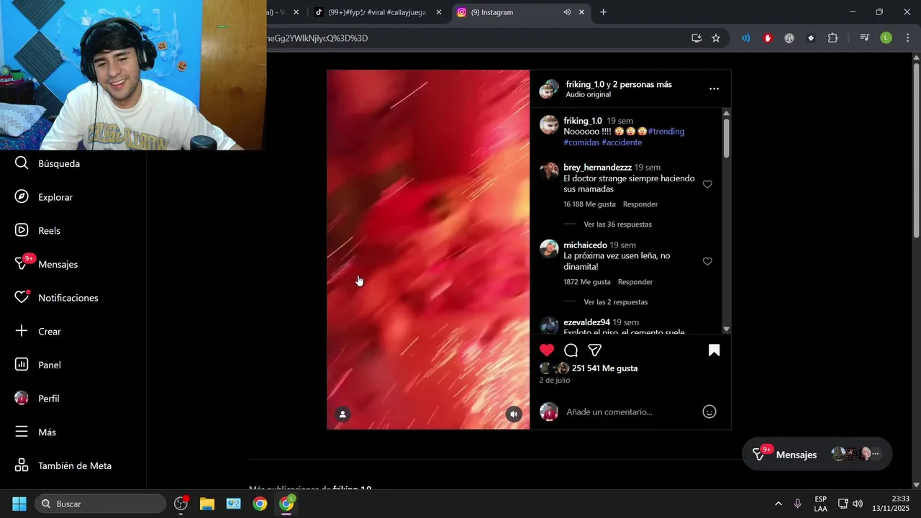Close the TikTok browser tab
The image size is (921, 518).
coord(439,12)
